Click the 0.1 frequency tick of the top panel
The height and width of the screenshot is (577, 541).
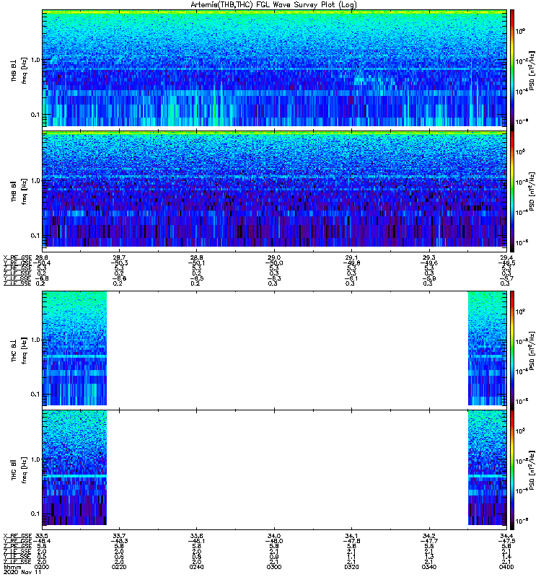pos(35,115)
